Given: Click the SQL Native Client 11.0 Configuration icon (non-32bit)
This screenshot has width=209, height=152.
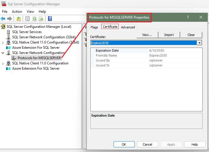Looking at the screenshot, I should coord(8,63).
